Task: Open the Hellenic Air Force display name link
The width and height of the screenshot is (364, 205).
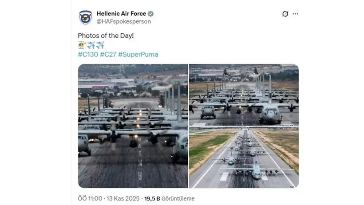Action: pos(121,14)
